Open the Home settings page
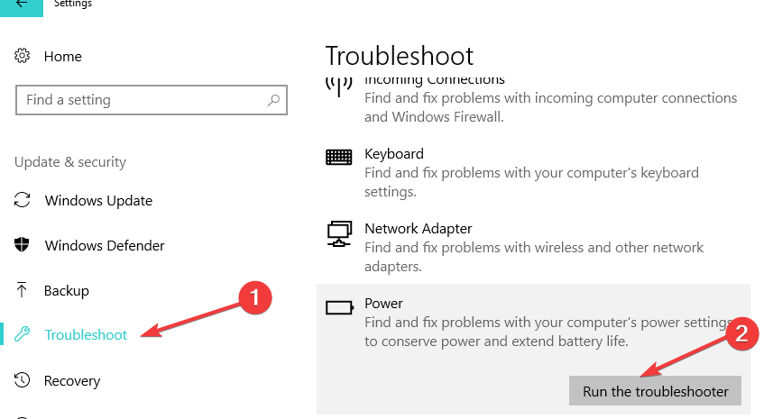764x419 pixels. coord(62,56)
